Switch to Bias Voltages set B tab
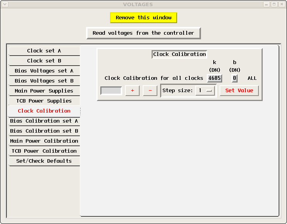287x224 pixels. [x=44, y=81]
